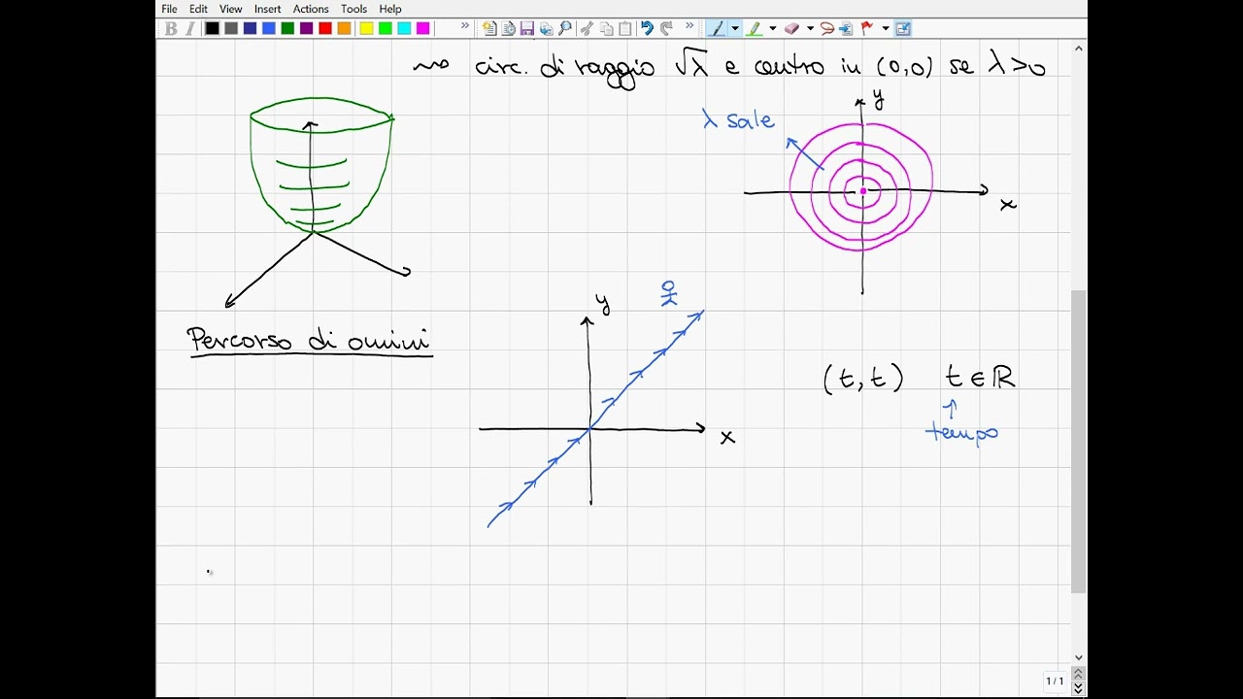Paste from clipboard icon
The width and height of the screenshot is (1243, 699).
(x=624, y=29)
